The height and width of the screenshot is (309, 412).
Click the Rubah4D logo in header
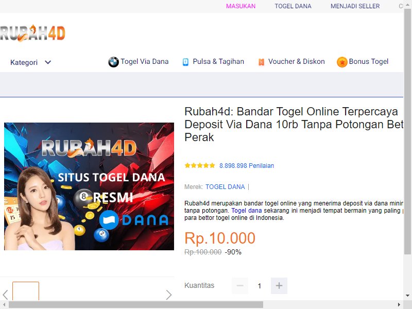32,33
